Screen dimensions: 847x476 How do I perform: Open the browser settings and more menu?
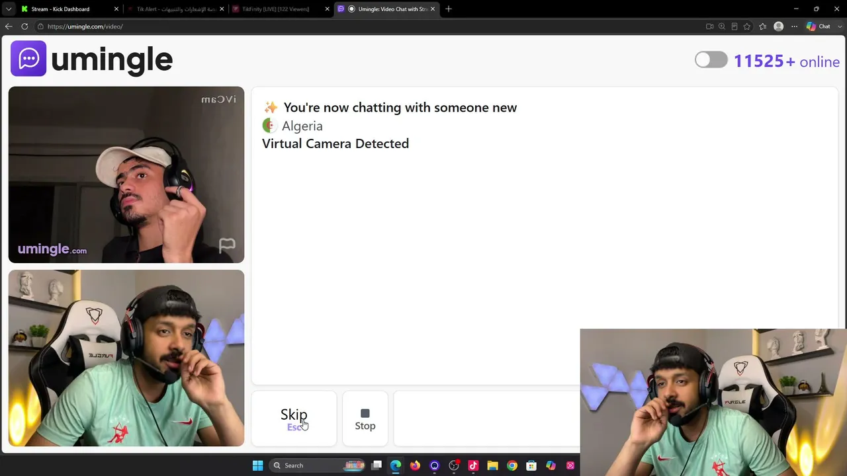coord(795,26)
